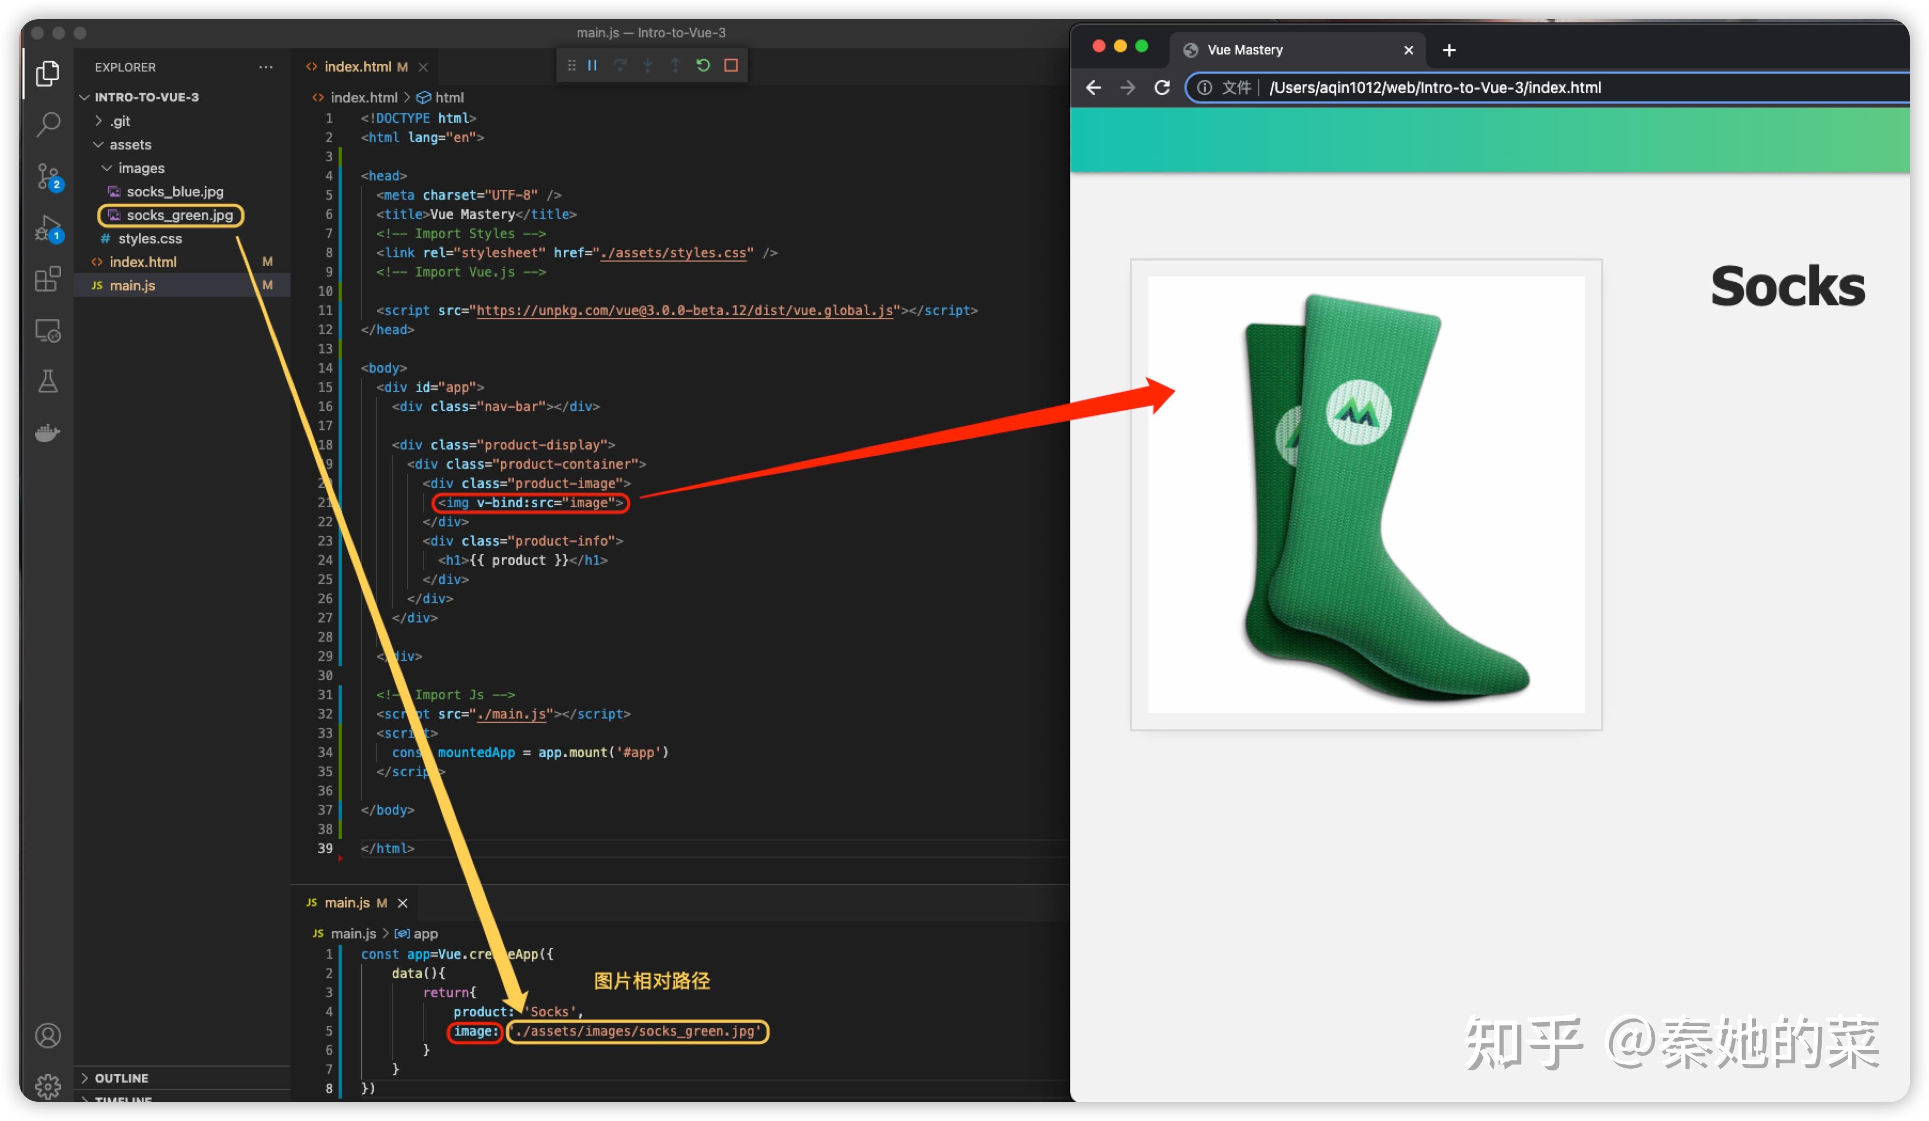Expand the .git folder
1929x1121 pixels.
pos(120,120)
